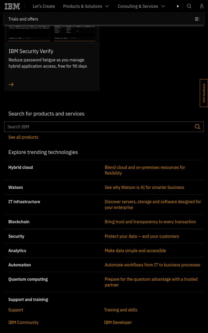The width and height of the screenshot is (208, 333).
Task: Click the Support and training heading
Action: click(x=28, y=299)
